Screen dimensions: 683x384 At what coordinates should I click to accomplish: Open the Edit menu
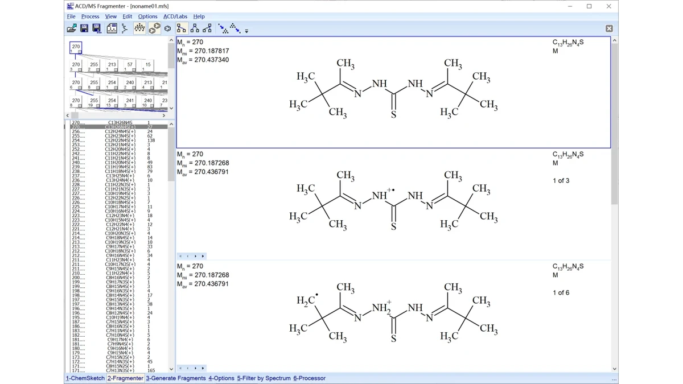[x=127, y=16]
